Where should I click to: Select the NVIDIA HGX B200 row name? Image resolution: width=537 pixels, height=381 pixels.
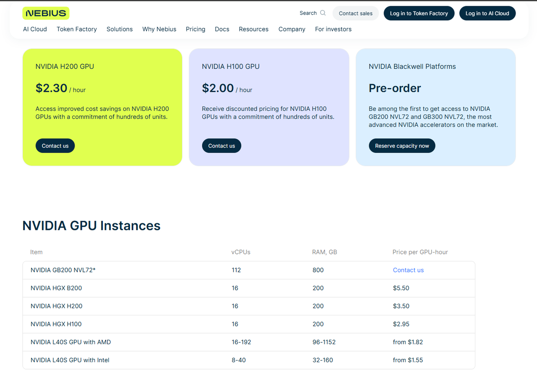point(56,288)
